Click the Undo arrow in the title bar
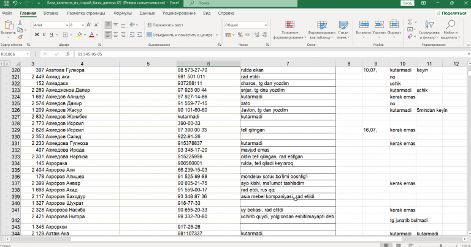Viewport: 471px width, 247px height. click(x=15, y=3)
